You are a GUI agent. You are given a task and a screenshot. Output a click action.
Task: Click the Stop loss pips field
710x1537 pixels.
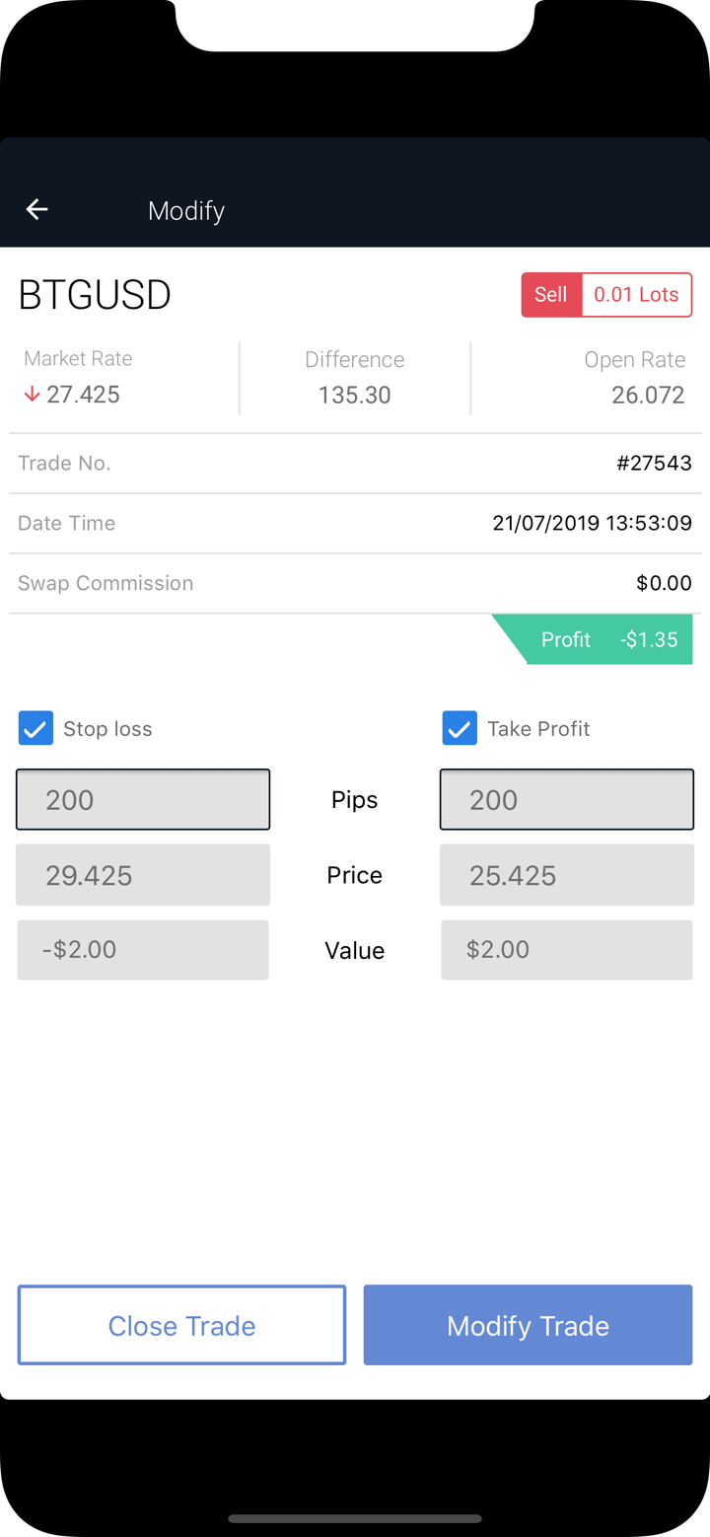tap(143, 799)
